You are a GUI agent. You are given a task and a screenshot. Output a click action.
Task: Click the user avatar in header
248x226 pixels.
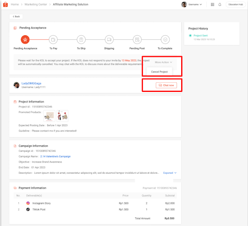click(184, 4)
